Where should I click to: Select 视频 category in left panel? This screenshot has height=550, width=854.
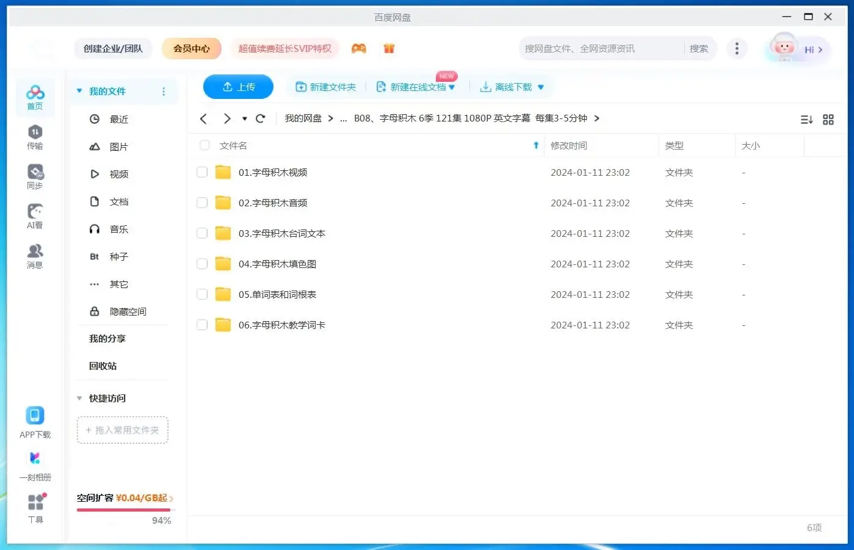[118, 175]
